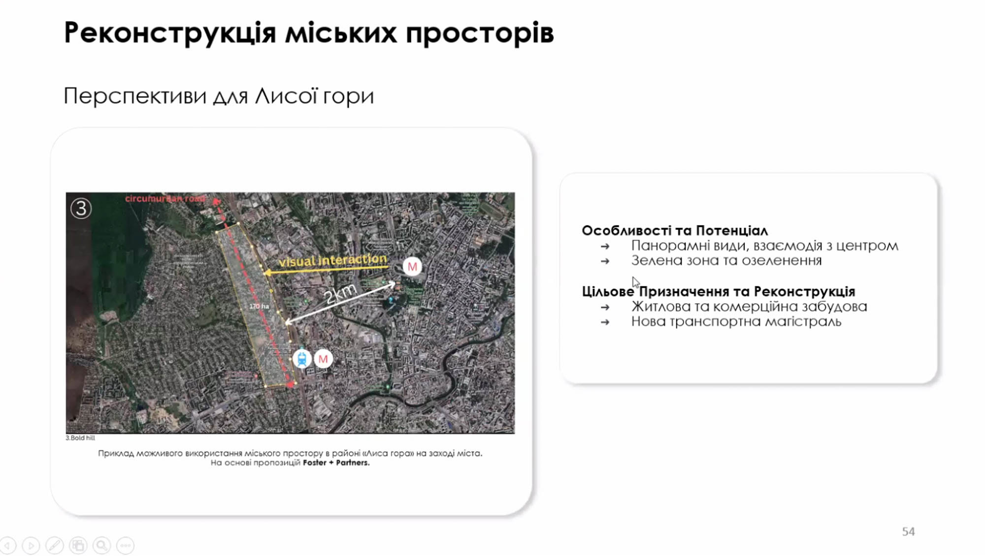Screen dimensions: 985x556
Task: Click the 2km distance label on the map
Action: point(340,294)
